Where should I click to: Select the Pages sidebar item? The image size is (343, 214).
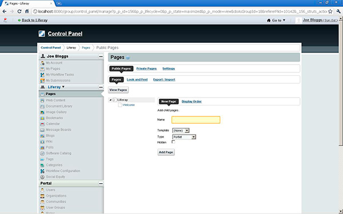point(71,94)
